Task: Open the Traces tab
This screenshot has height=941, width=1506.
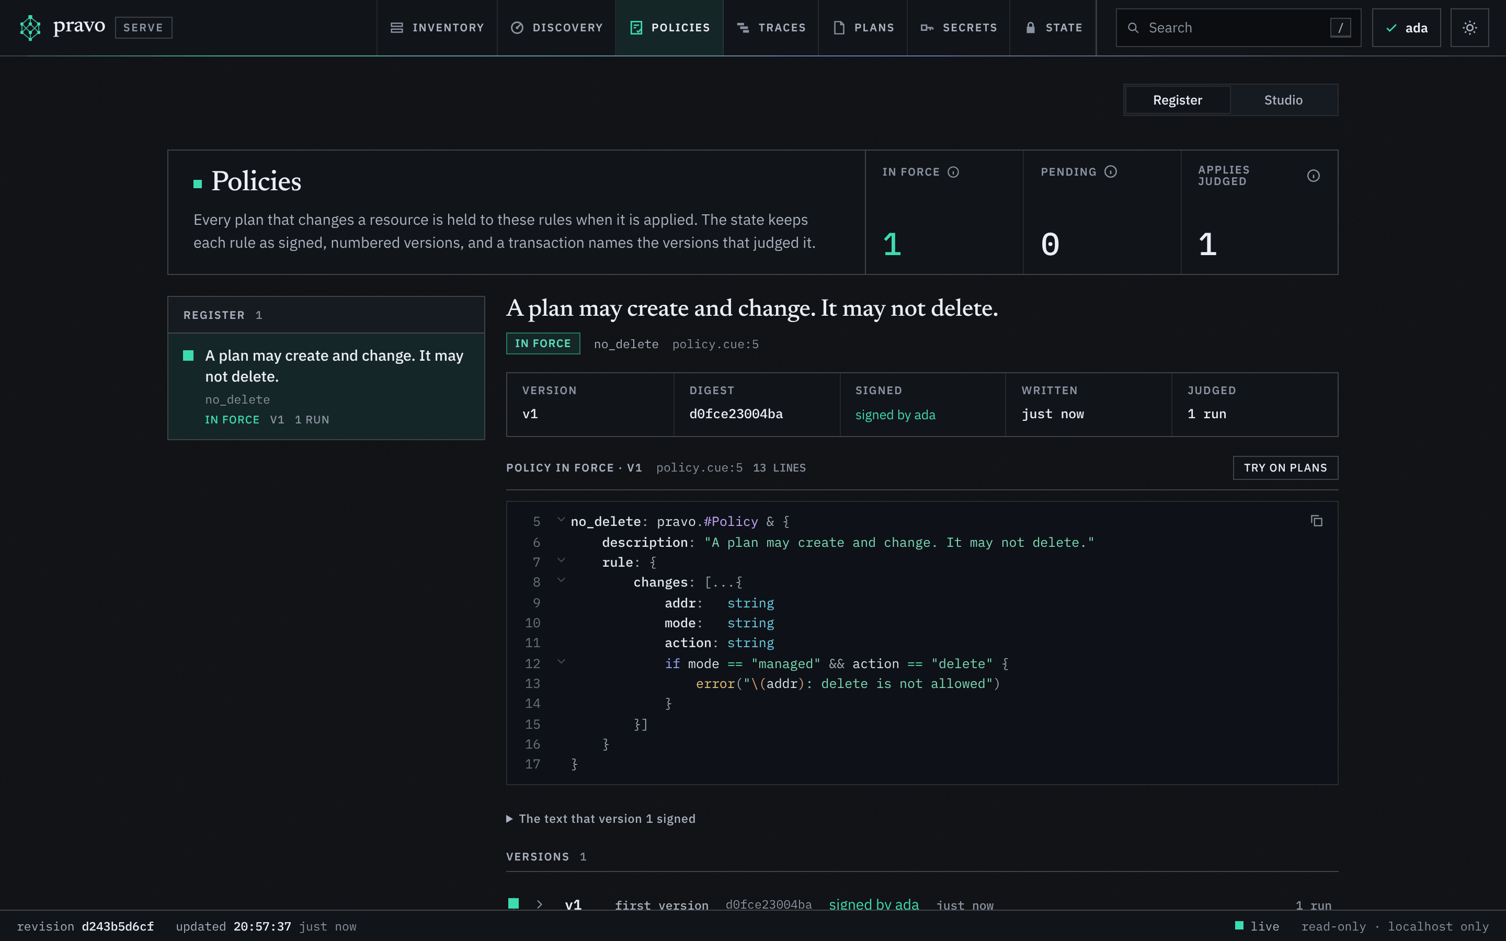Action: click(771, 28)
